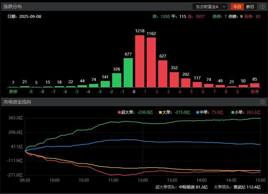Click the date 2025-09-08 text

coord(30,17)
